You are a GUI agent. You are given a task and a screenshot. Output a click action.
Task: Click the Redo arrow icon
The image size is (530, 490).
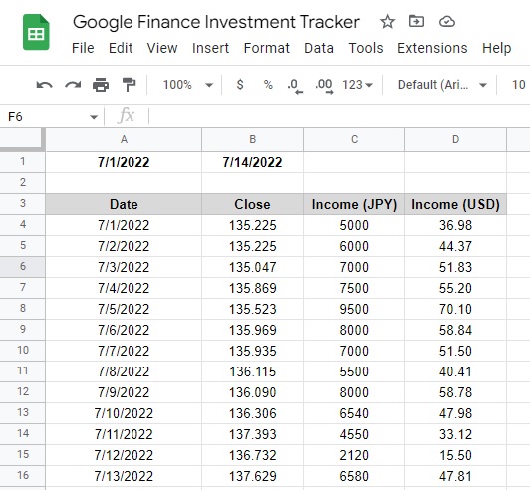(73, 85)
